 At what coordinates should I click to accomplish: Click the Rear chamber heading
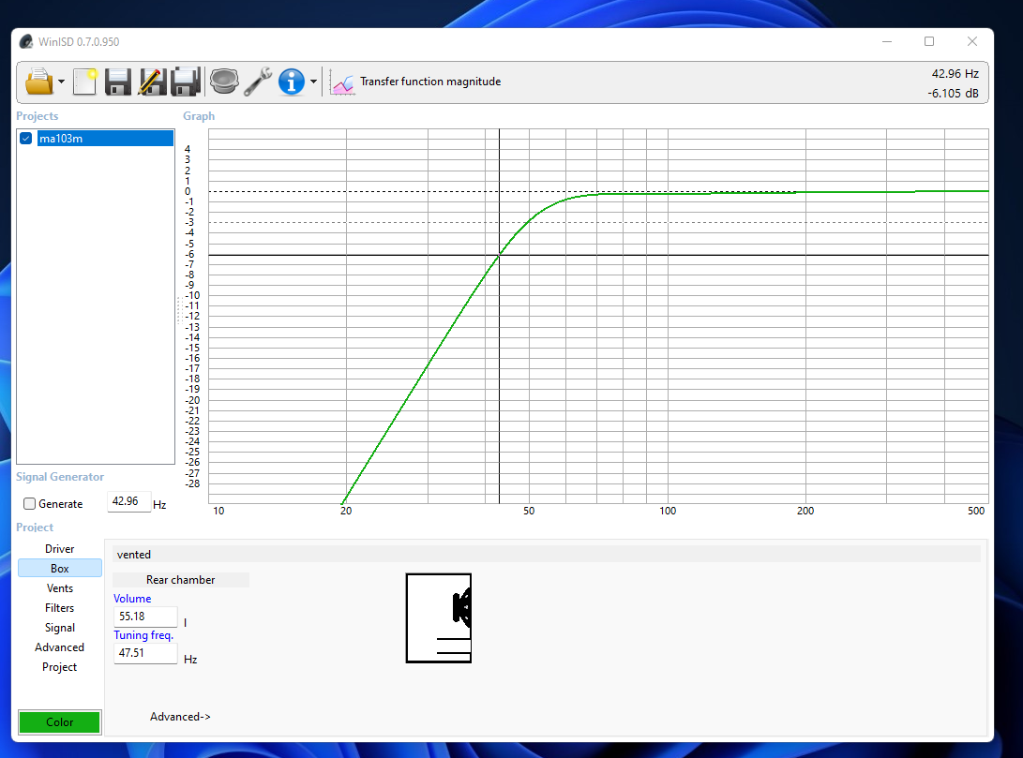click(x=181, y=580)
